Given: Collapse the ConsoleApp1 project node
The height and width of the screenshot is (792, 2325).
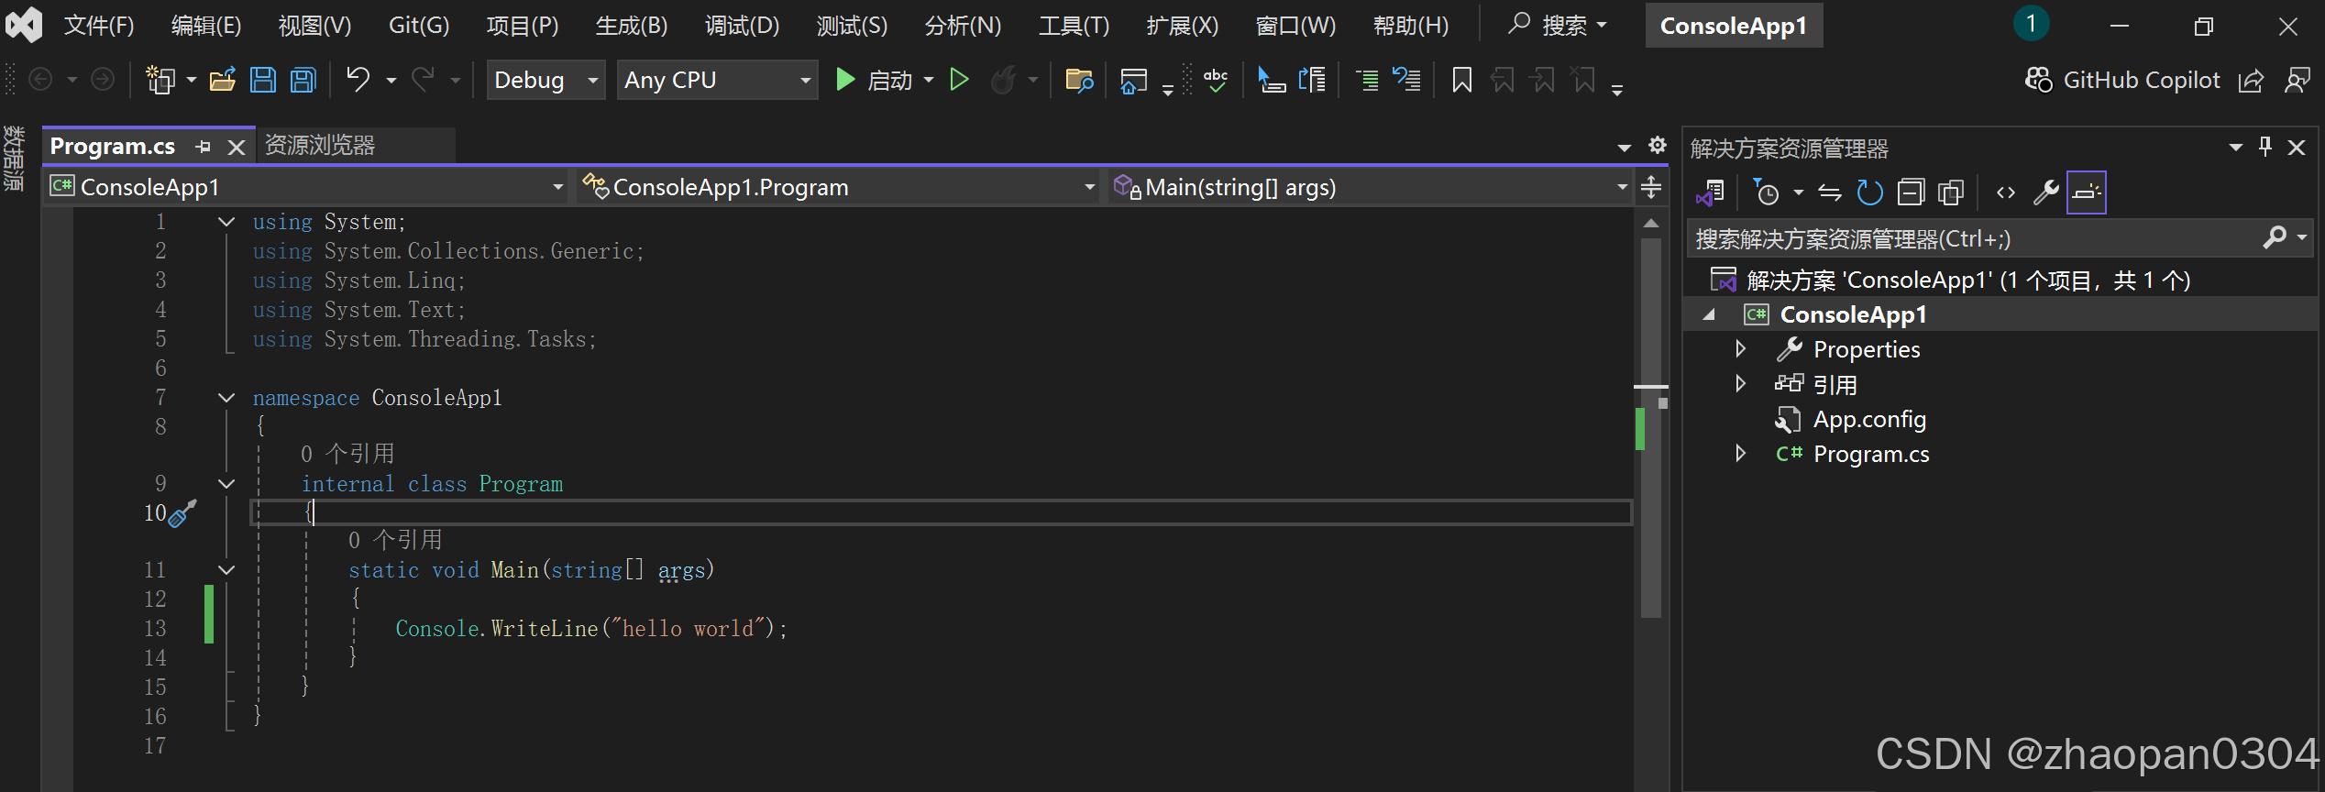Looking at the screenshot, I should 1709,314.
